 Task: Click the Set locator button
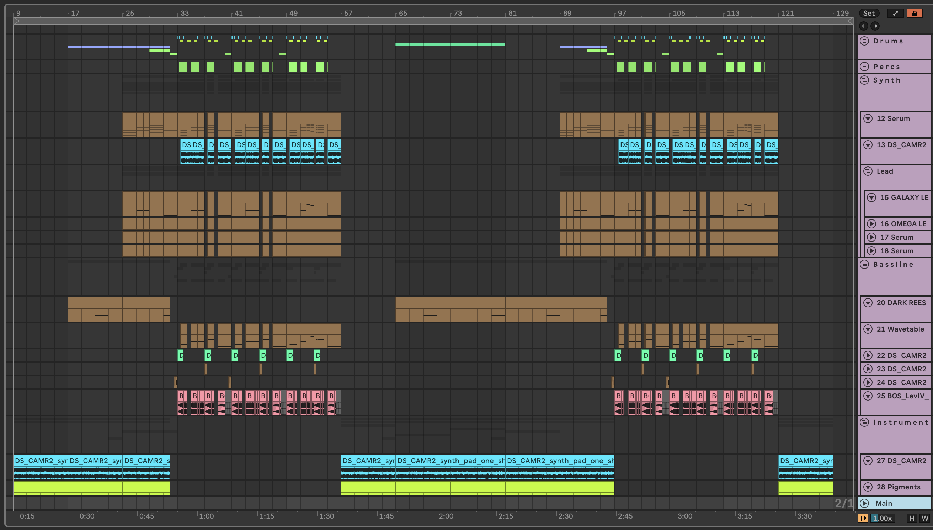tap(869, 13)
